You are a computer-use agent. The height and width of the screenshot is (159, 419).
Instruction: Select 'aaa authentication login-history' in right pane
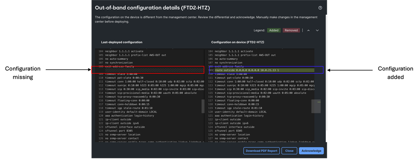pos(239,116)
